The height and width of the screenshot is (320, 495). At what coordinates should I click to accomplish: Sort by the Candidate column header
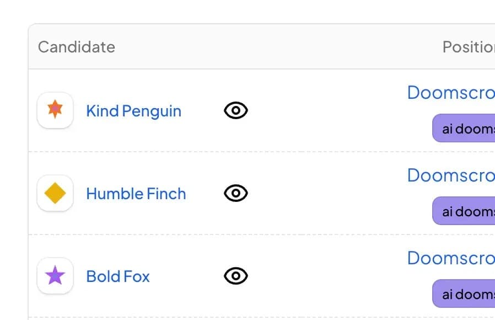[77, 47]
